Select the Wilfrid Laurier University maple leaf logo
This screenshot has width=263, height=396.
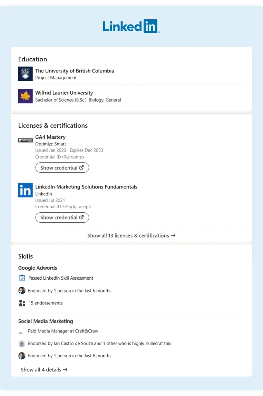25,96
